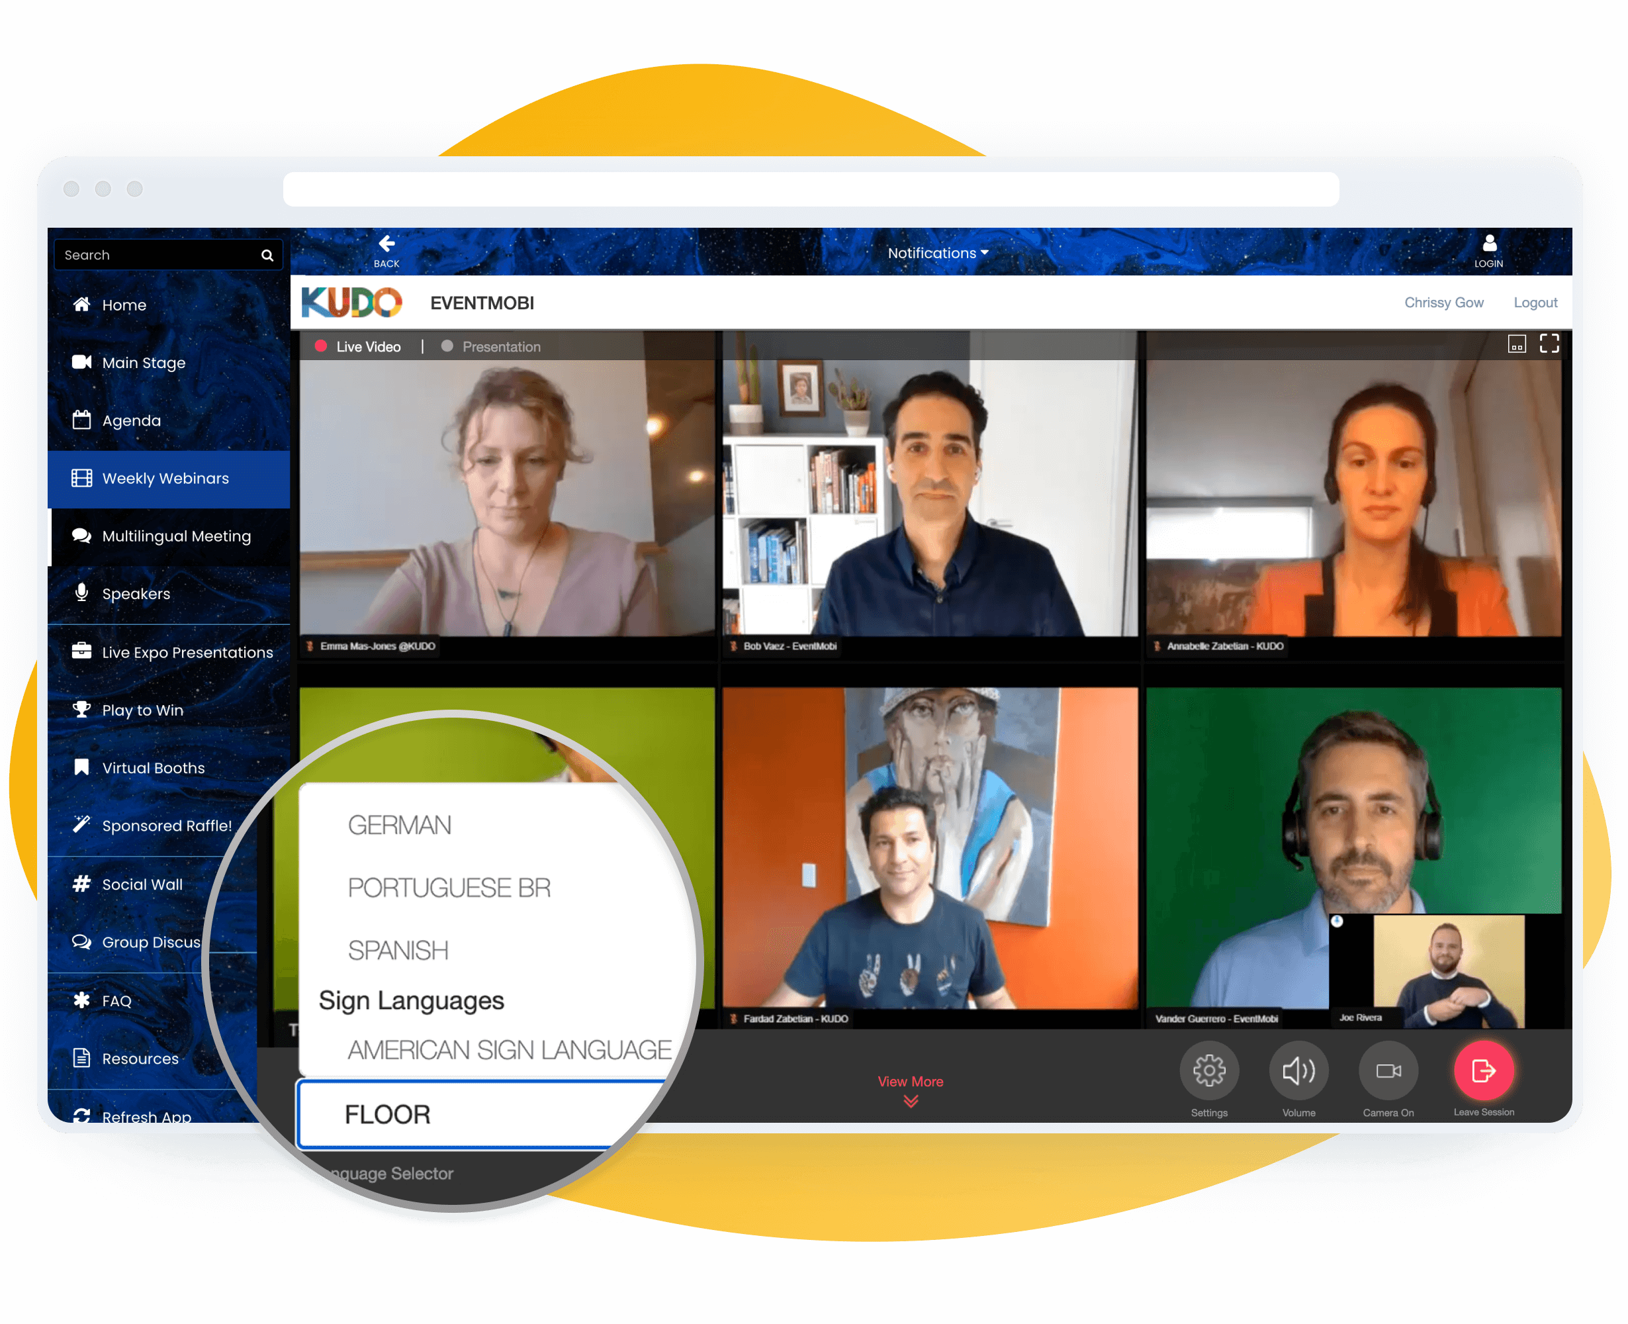Expand Sign Languages section
Screen dimensions: 1628x1324
coord(412,1000)
